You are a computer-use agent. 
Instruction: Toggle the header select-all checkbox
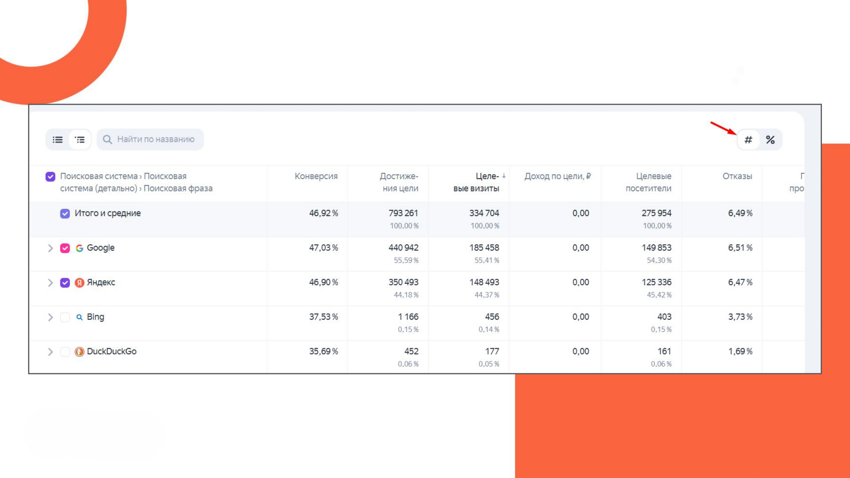(50, 176)
